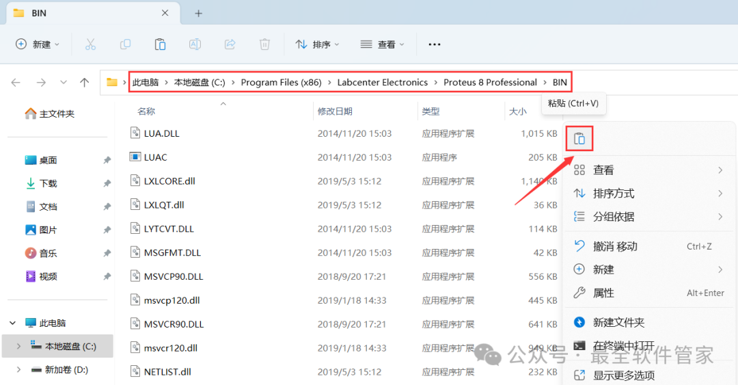
Task: Click pin icon next to 下载
Action: coord(107,183)
